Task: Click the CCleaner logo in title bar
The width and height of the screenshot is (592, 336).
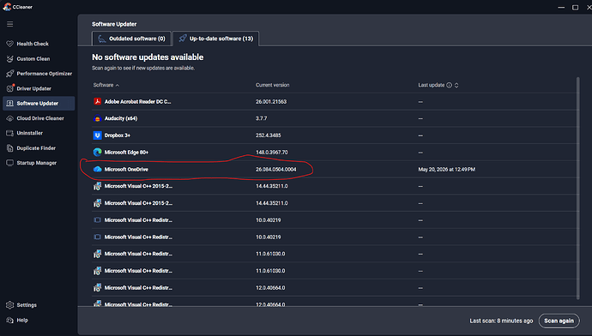Action: pos(7,6)
